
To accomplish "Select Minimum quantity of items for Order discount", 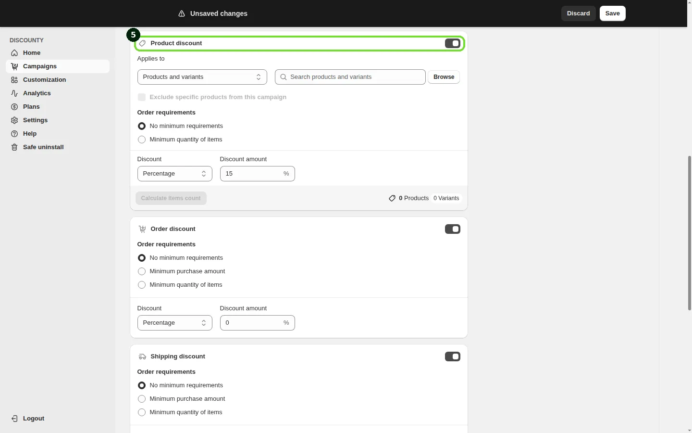I will pos(142,285).
